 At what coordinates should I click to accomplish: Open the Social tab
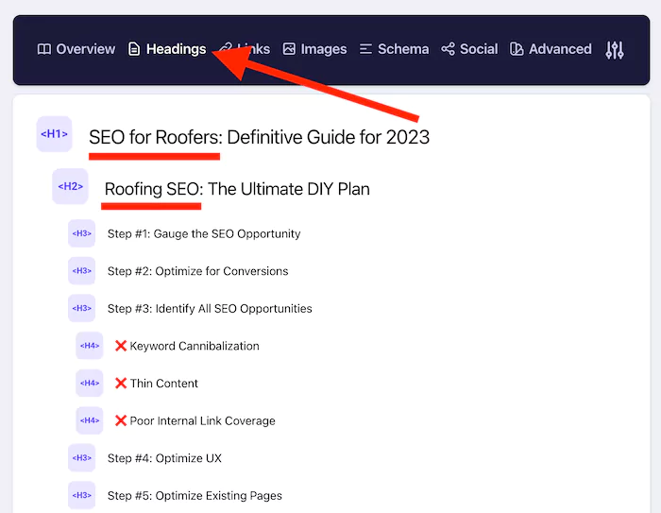tap(469, 49)
